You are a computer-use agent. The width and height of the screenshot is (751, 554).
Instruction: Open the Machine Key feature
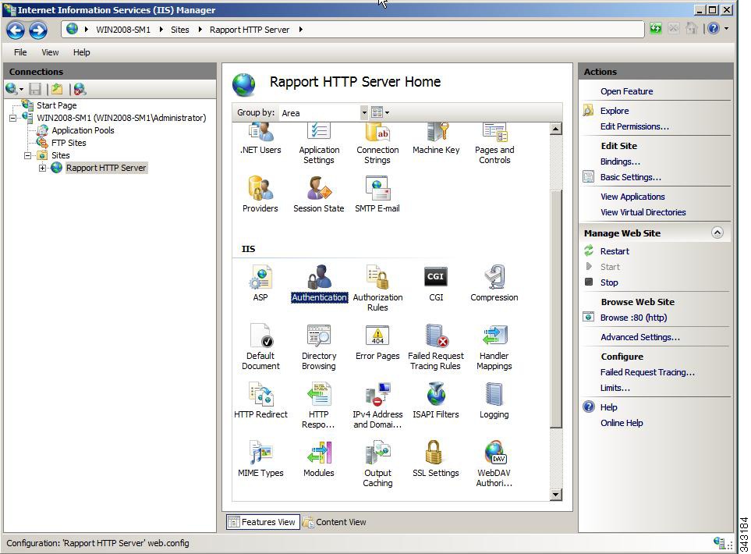(436, 139)
